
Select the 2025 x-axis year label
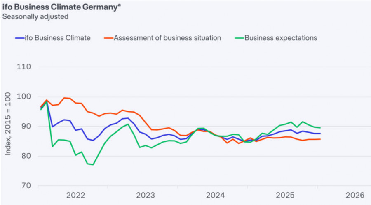point(285,195)
